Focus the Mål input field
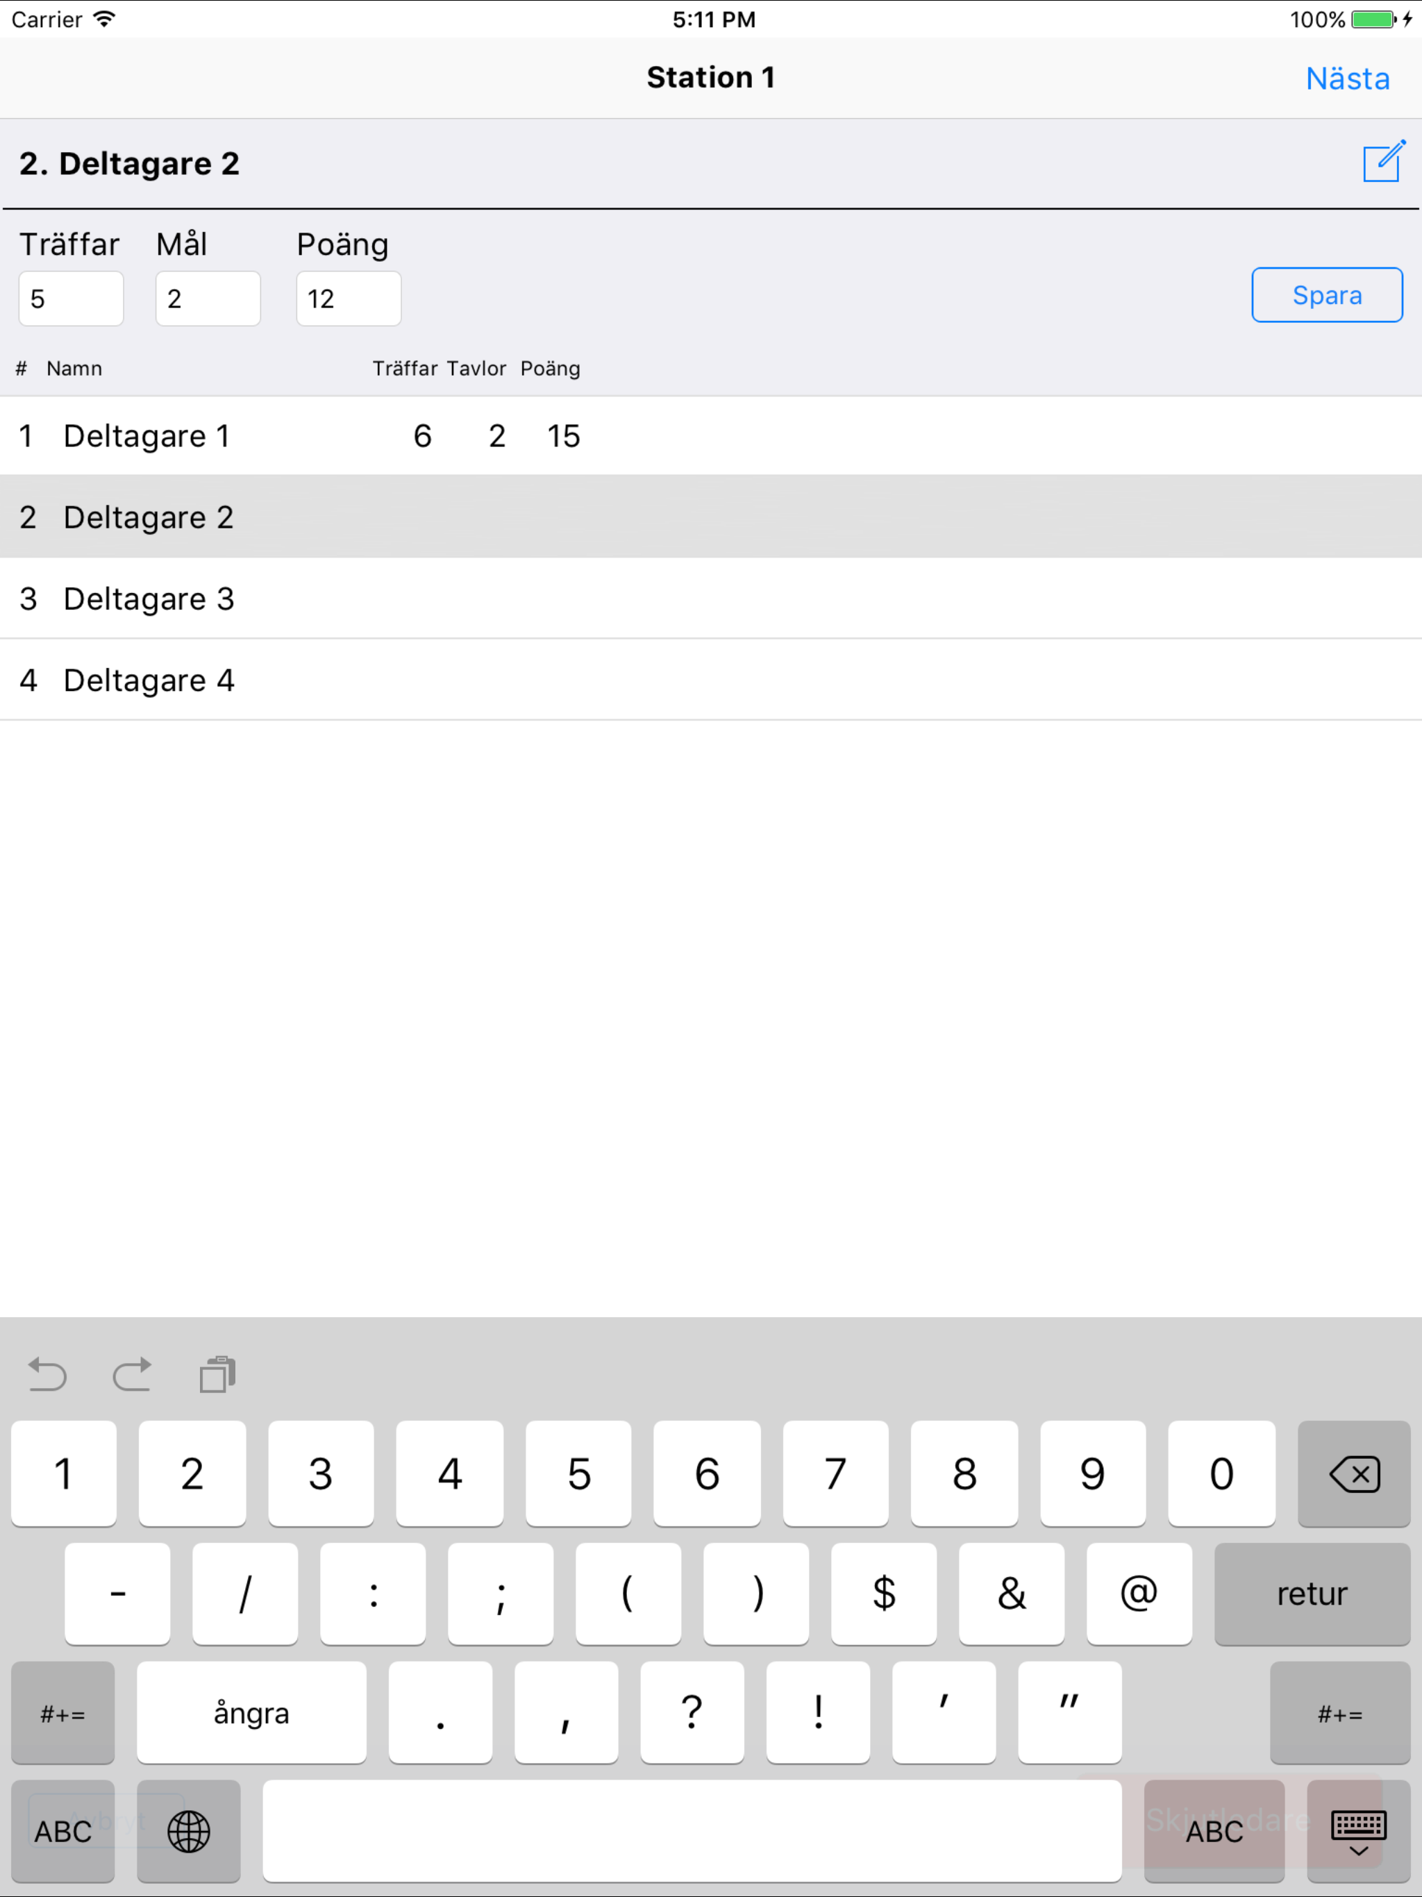The image size is (1422, 1897). tap(208, 299)
